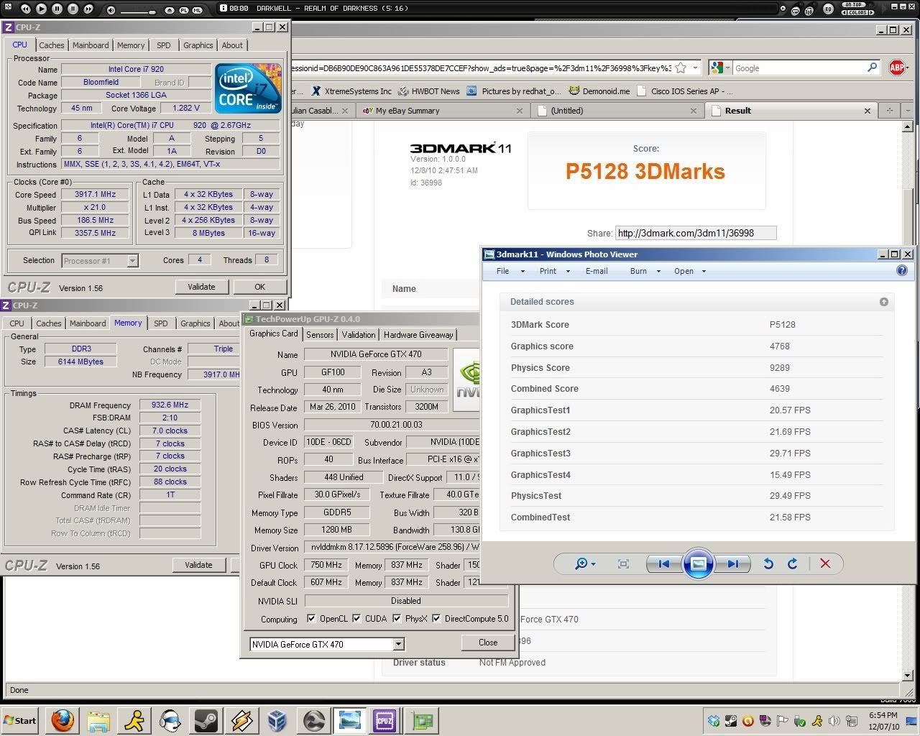Click the eject icon in media player
Viewport: 920px width, 736px height.
click(x=169, y=9)
